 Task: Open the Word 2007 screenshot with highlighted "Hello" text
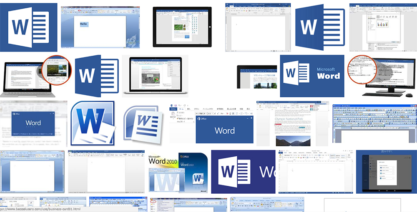[x=100, y=27]
